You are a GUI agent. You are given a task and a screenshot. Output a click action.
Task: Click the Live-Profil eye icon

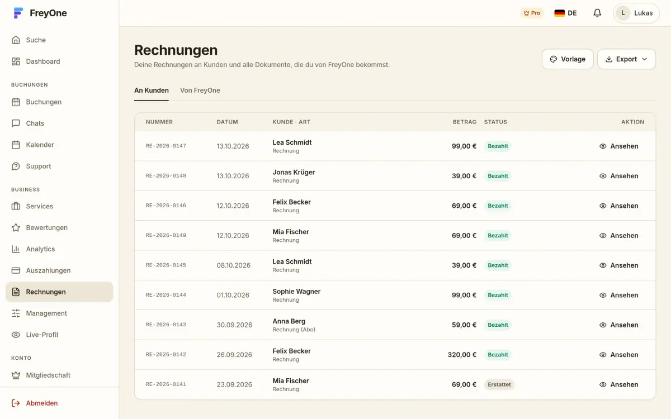tap(16, 335)
